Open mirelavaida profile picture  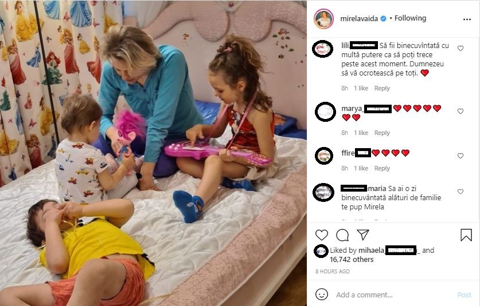pyautogui.click(x=323, y=19)
